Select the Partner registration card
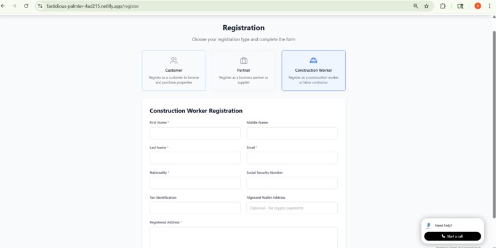Viewport: 496px width, 248px height. 244,71
